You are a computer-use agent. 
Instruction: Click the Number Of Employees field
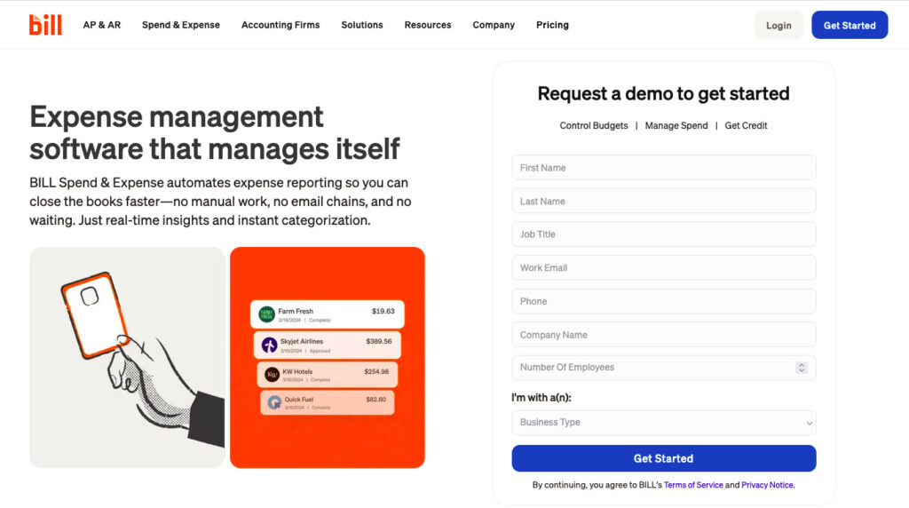tap(664, 368)
